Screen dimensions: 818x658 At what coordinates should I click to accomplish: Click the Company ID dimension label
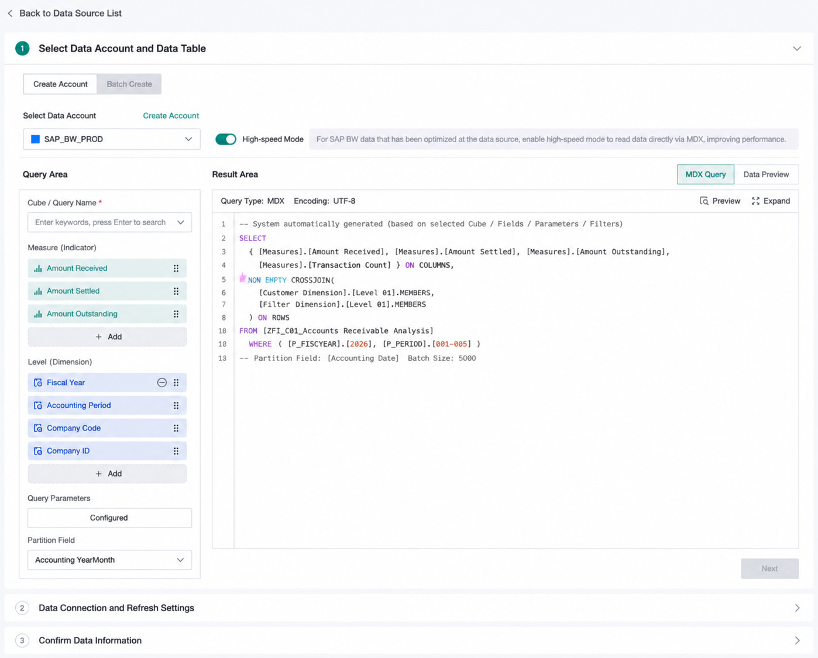(x=68, y=451)
